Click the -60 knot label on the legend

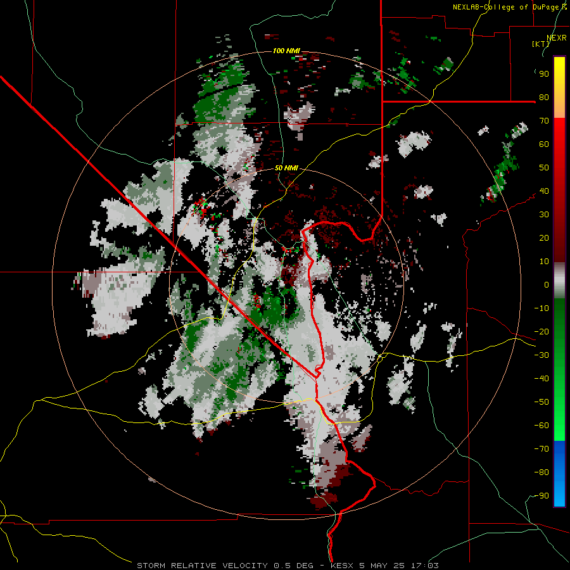(541, 426)
